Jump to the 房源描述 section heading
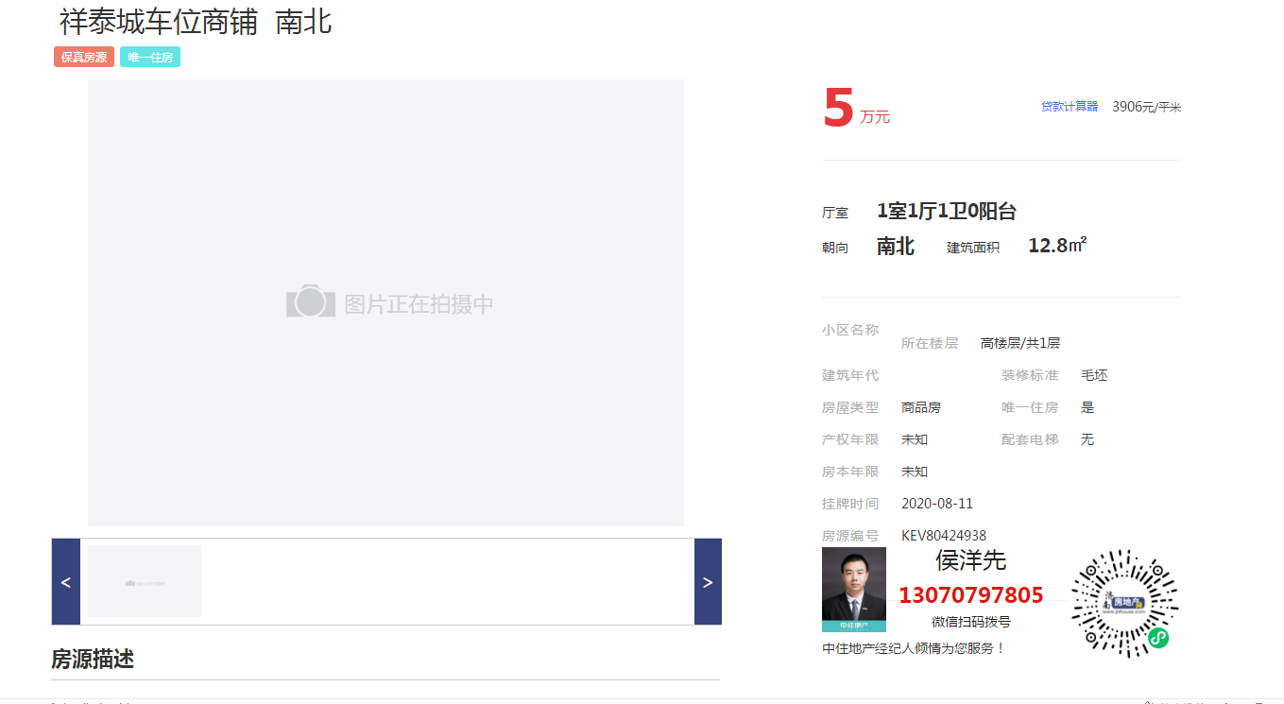The width and height of the screenshot is (1284, 704). 93,659
